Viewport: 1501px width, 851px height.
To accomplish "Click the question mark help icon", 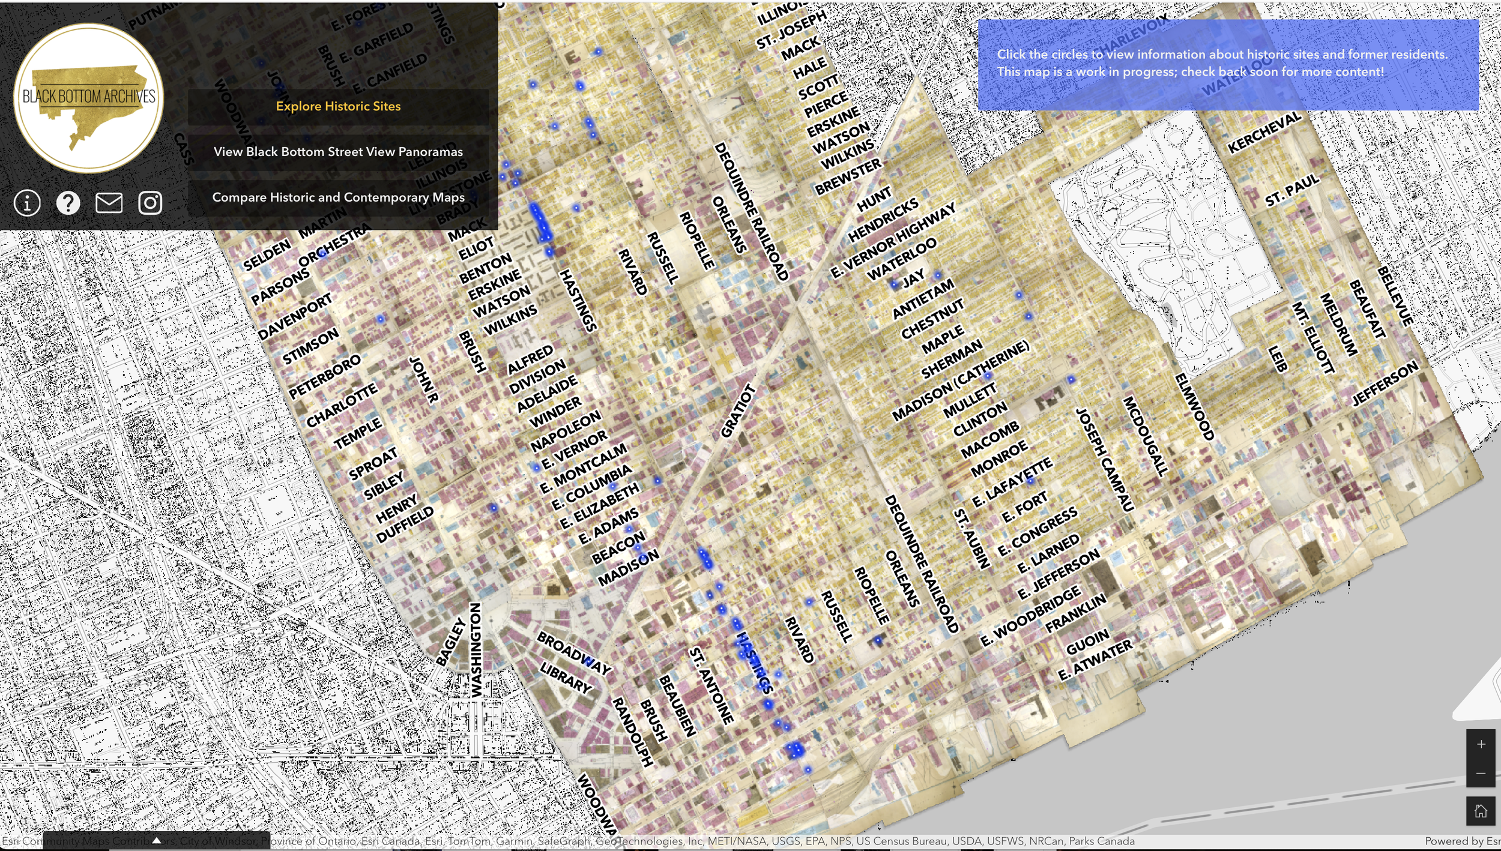I will coord(68,203).
